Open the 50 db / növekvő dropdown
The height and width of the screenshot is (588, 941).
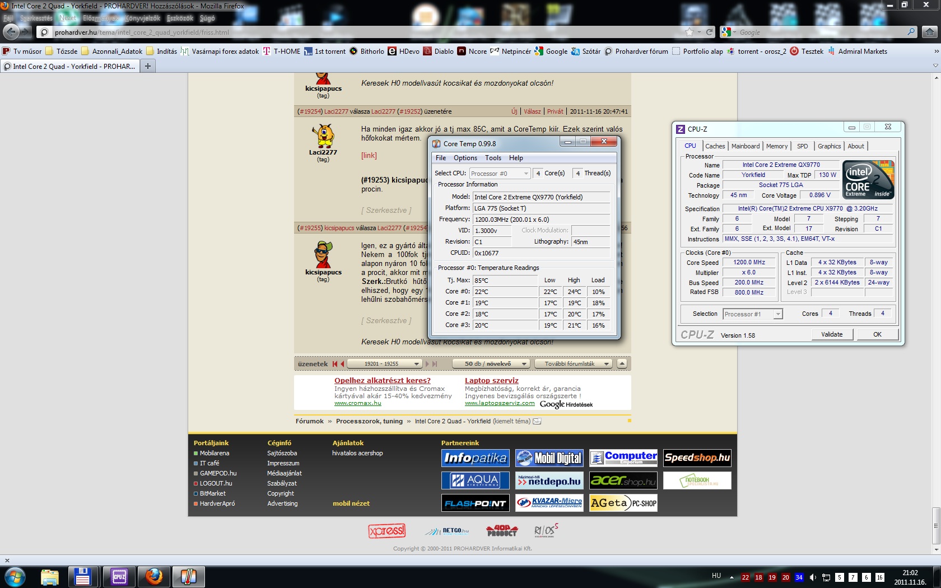[x=491, y=364]
